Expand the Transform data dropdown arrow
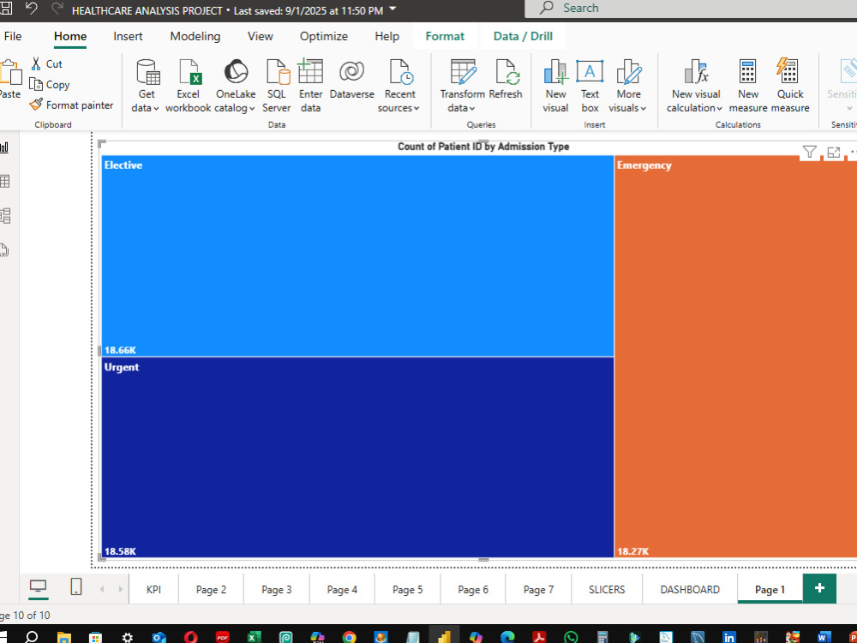857x643 pixels. (472, 108)
